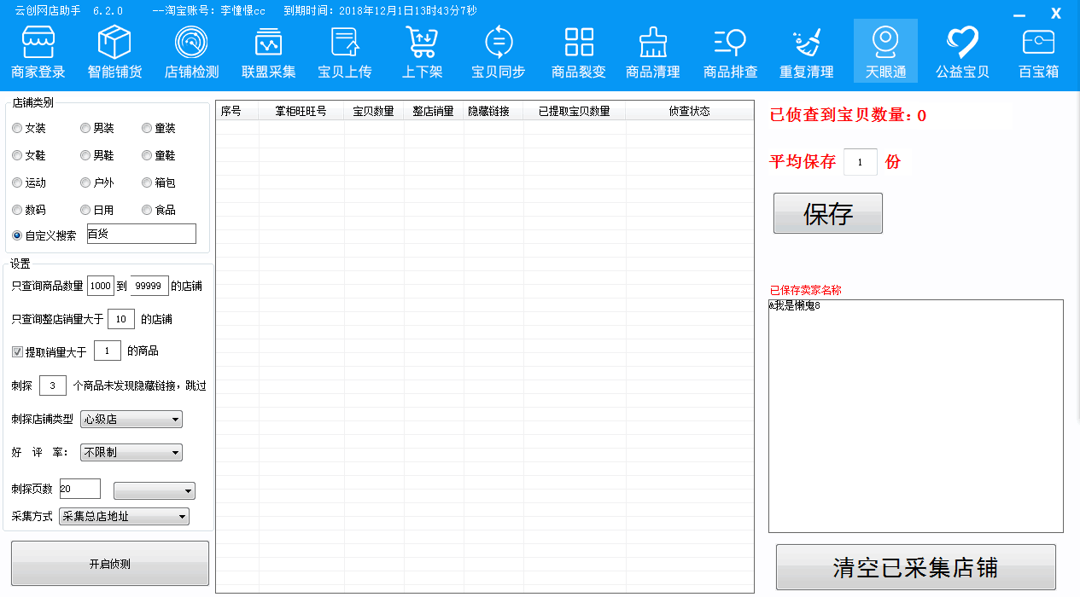Screen dimensions: 1080x597
Task: Click the saved seller name 我是懒鬼8
Action: (x=796, y=306)
